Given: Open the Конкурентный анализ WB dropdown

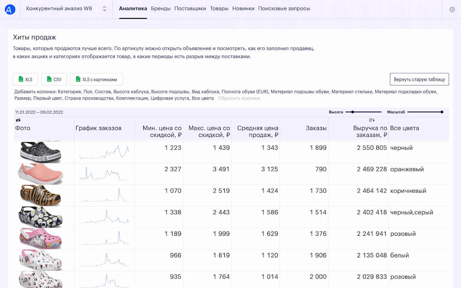Looking at the screenshot, I should [66, 9].
